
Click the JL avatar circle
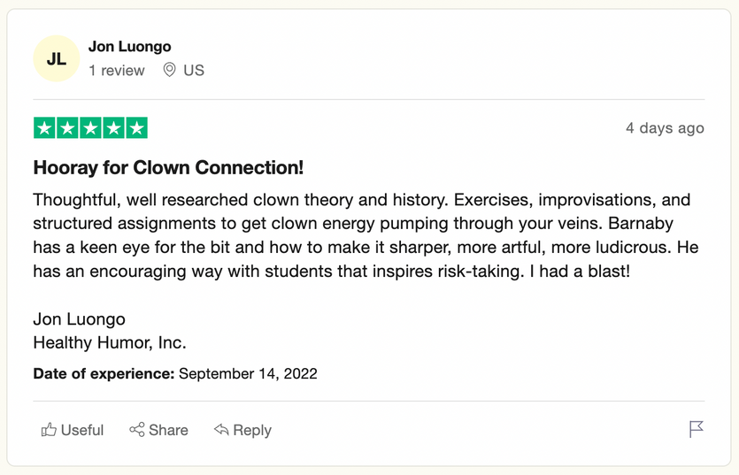(57, 59)
